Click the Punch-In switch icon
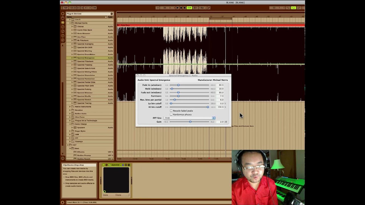The height and width of the screenshot is (205, 365). (x=288, y=8)
